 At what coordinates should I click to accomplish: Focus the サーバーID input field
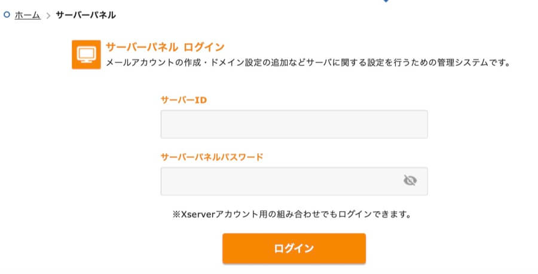tap(294, 124)
